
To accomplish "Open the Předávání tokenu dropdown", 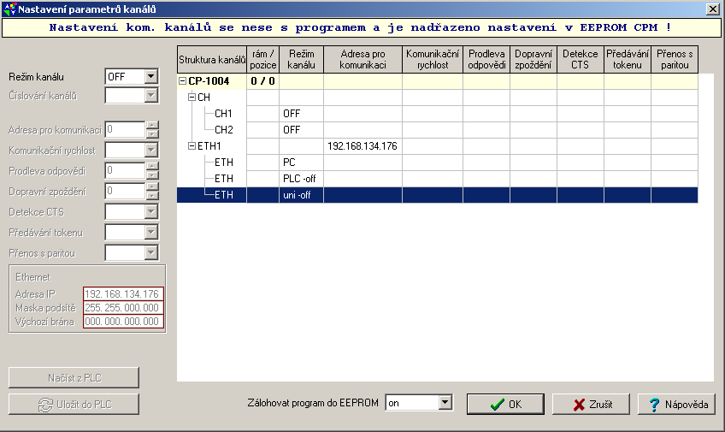I will point(151,232).
